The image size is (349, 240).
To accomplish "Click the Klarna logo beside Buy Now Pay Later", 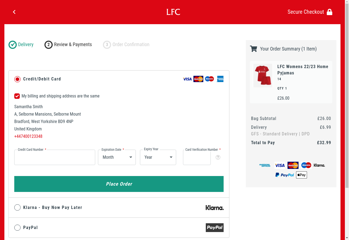I will pyautogui.click(x=215, y=208).
